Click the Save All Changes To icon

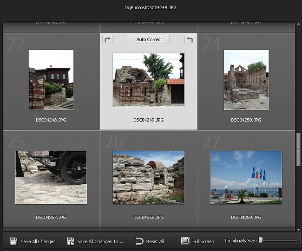71,241
